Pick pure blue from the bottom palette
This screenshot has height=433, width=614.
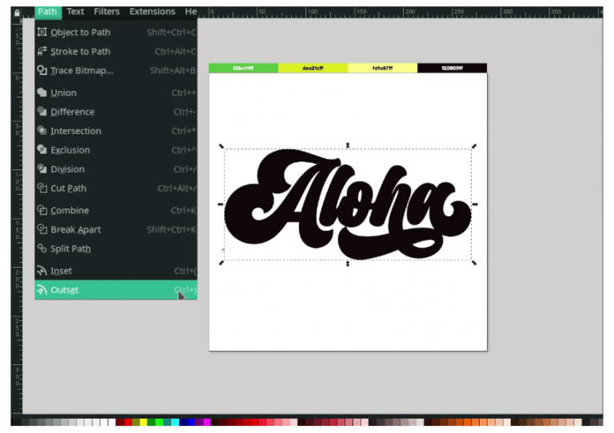coord(191,422)
